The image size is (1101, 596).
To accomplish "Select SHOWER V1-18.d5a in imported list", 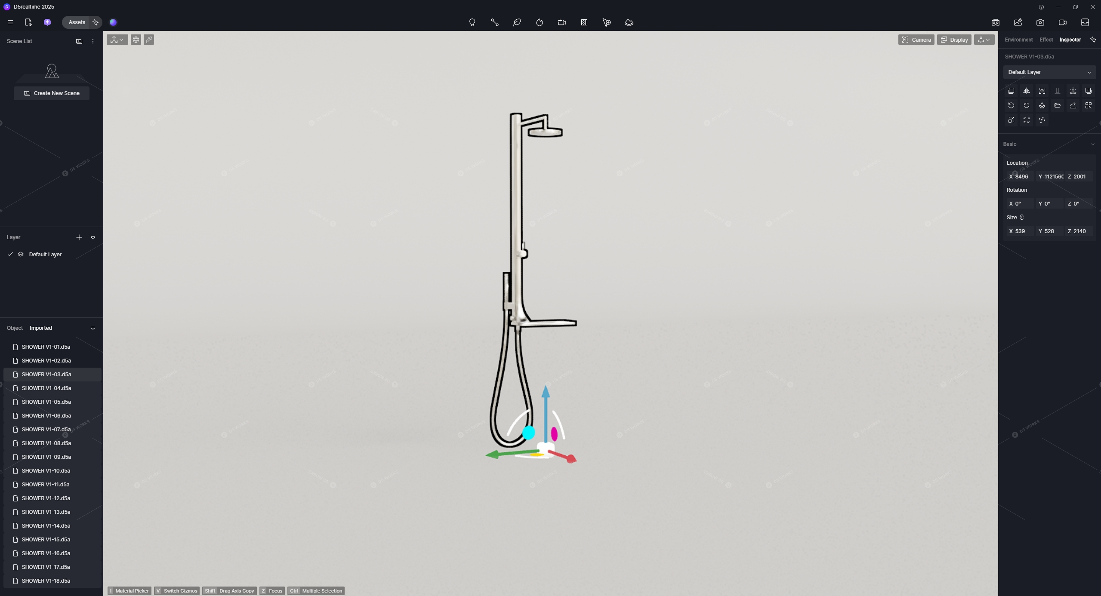I will [52, 581].
